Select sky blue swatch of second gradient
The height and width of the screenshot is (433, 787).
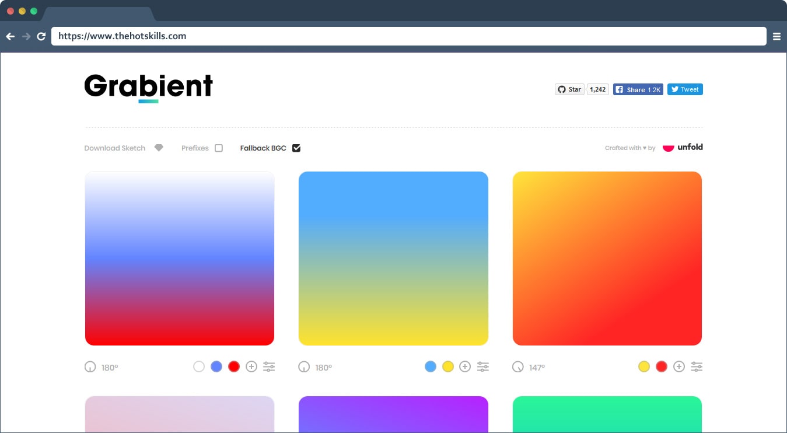[431, 366]
